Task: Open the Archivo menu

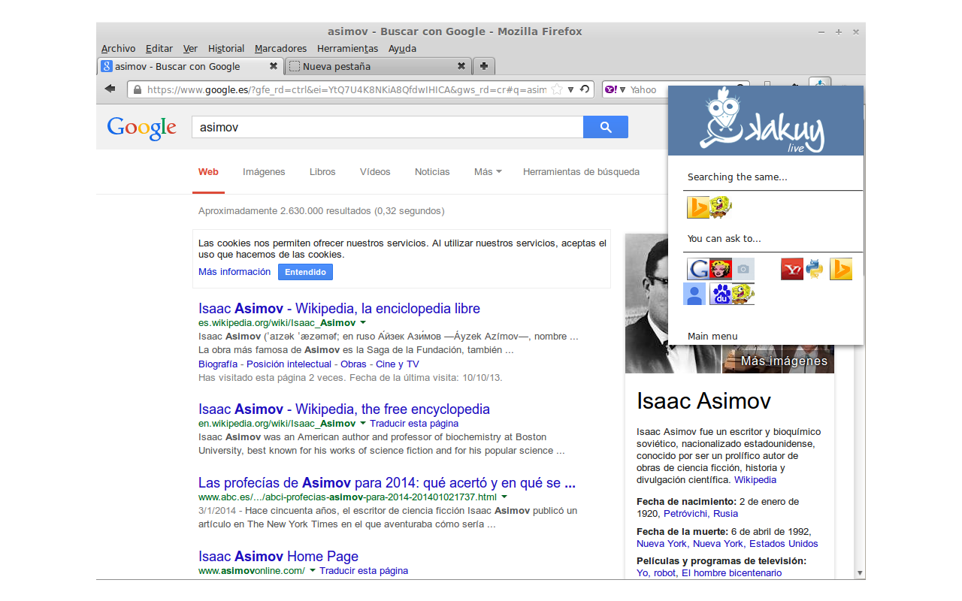Action: click(x=119, y=49)
